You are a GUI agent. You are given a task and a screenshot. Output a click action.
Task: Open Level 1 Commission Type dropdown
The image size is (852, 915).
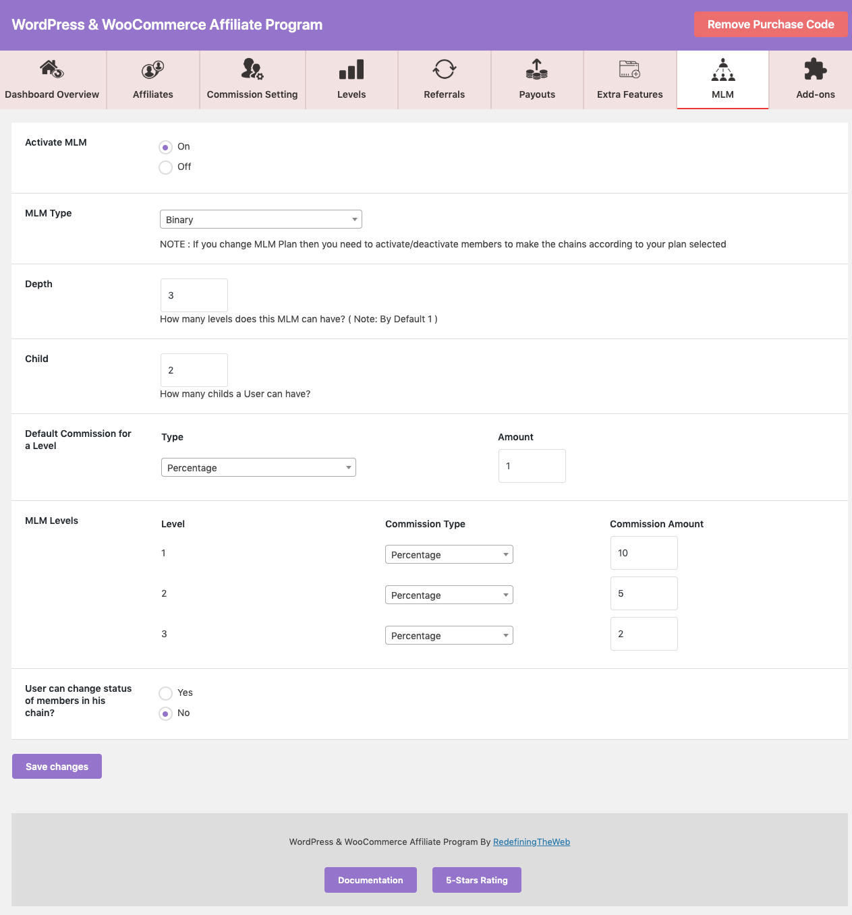[x=449, y=554]
